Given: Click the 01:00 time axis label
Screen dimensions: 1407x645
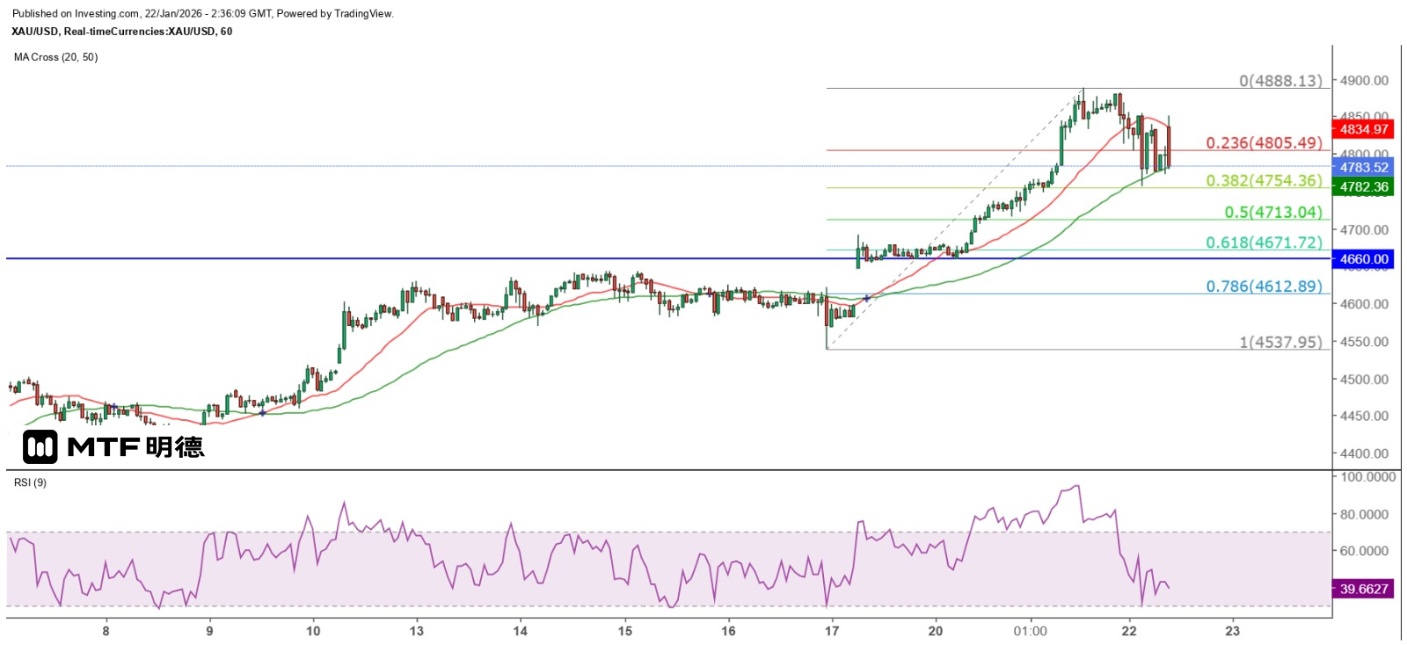Looking at the screenshot, I should pos(1030,631).
